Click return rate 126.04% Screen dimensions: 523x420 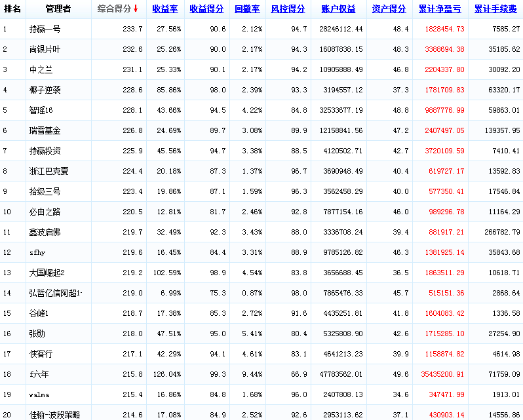pos(167,375)
